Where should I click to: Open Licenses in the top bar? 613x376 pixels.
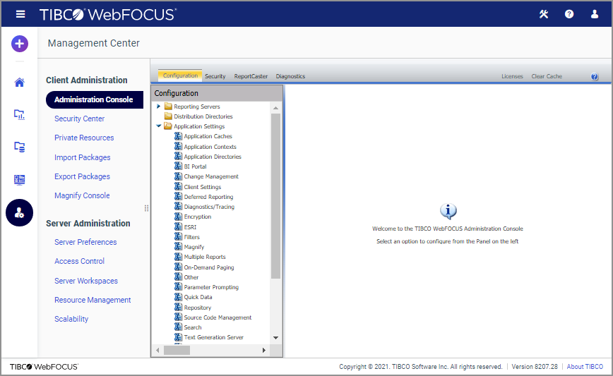[x=512, y=76]
